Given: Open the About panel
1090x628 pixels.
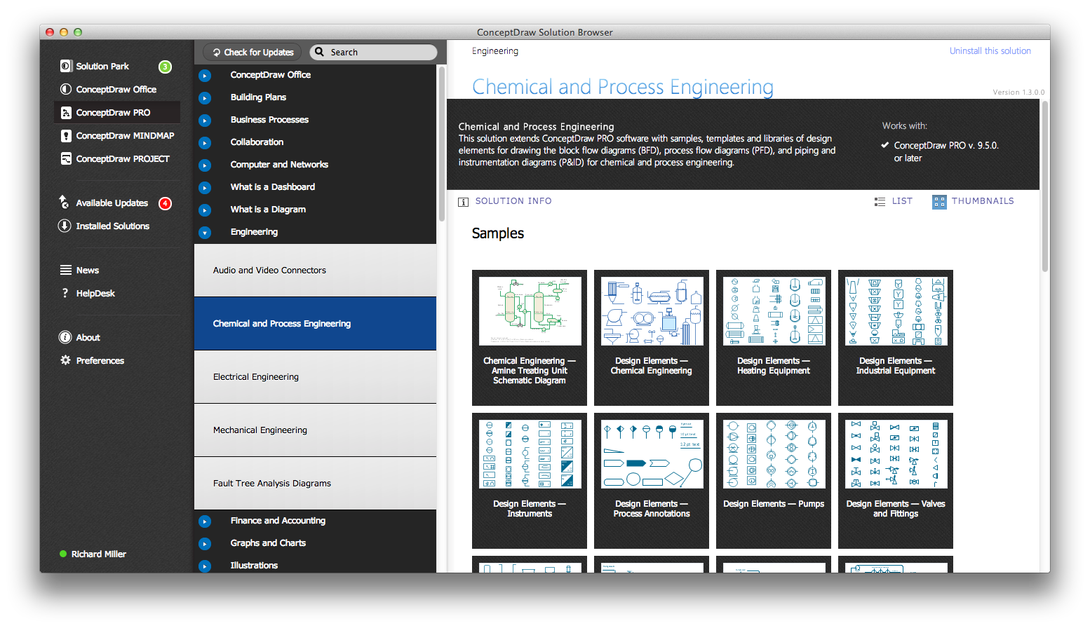Looking at the screenshot, I should 87,337.
